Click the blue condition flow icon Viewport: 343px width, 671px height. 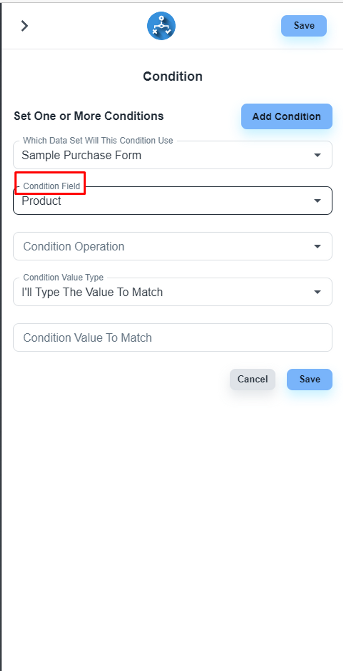pyautogui.click(x=161, y=26)
